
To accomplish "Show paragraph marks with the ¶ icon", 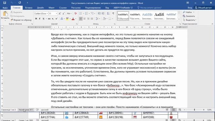I will click(x=113, y=13).
